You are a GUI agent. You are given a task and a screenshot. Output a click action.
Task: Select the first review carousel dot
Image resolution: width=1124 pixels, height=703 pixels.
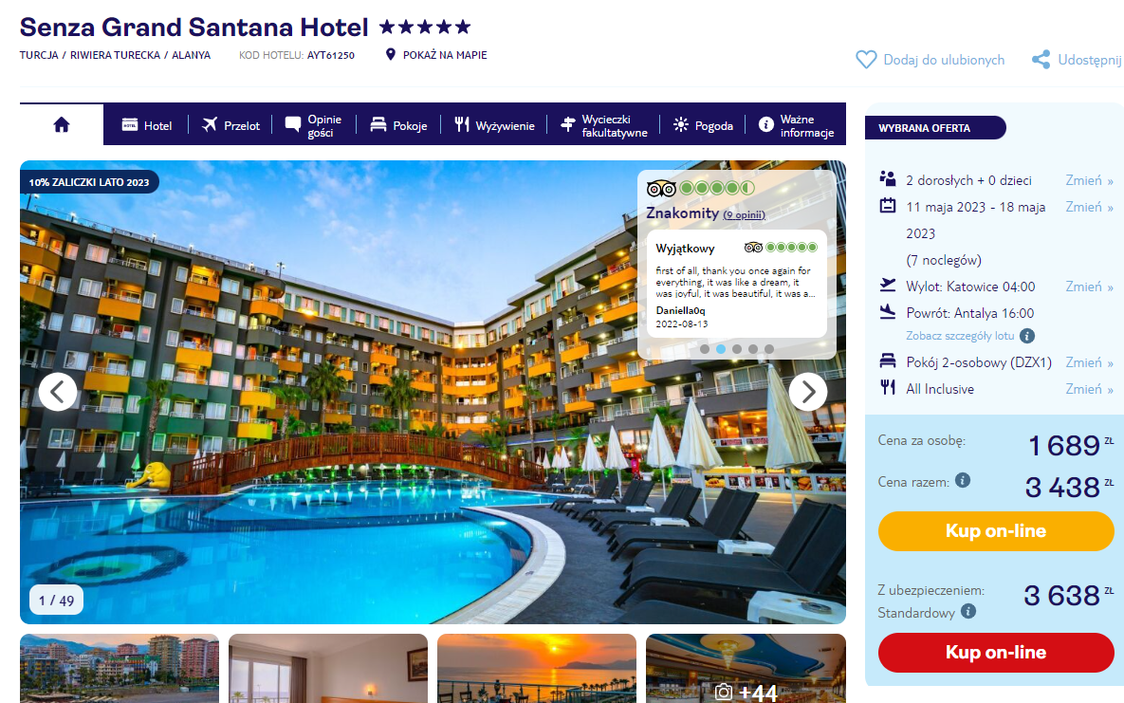[x=705, y=349]
